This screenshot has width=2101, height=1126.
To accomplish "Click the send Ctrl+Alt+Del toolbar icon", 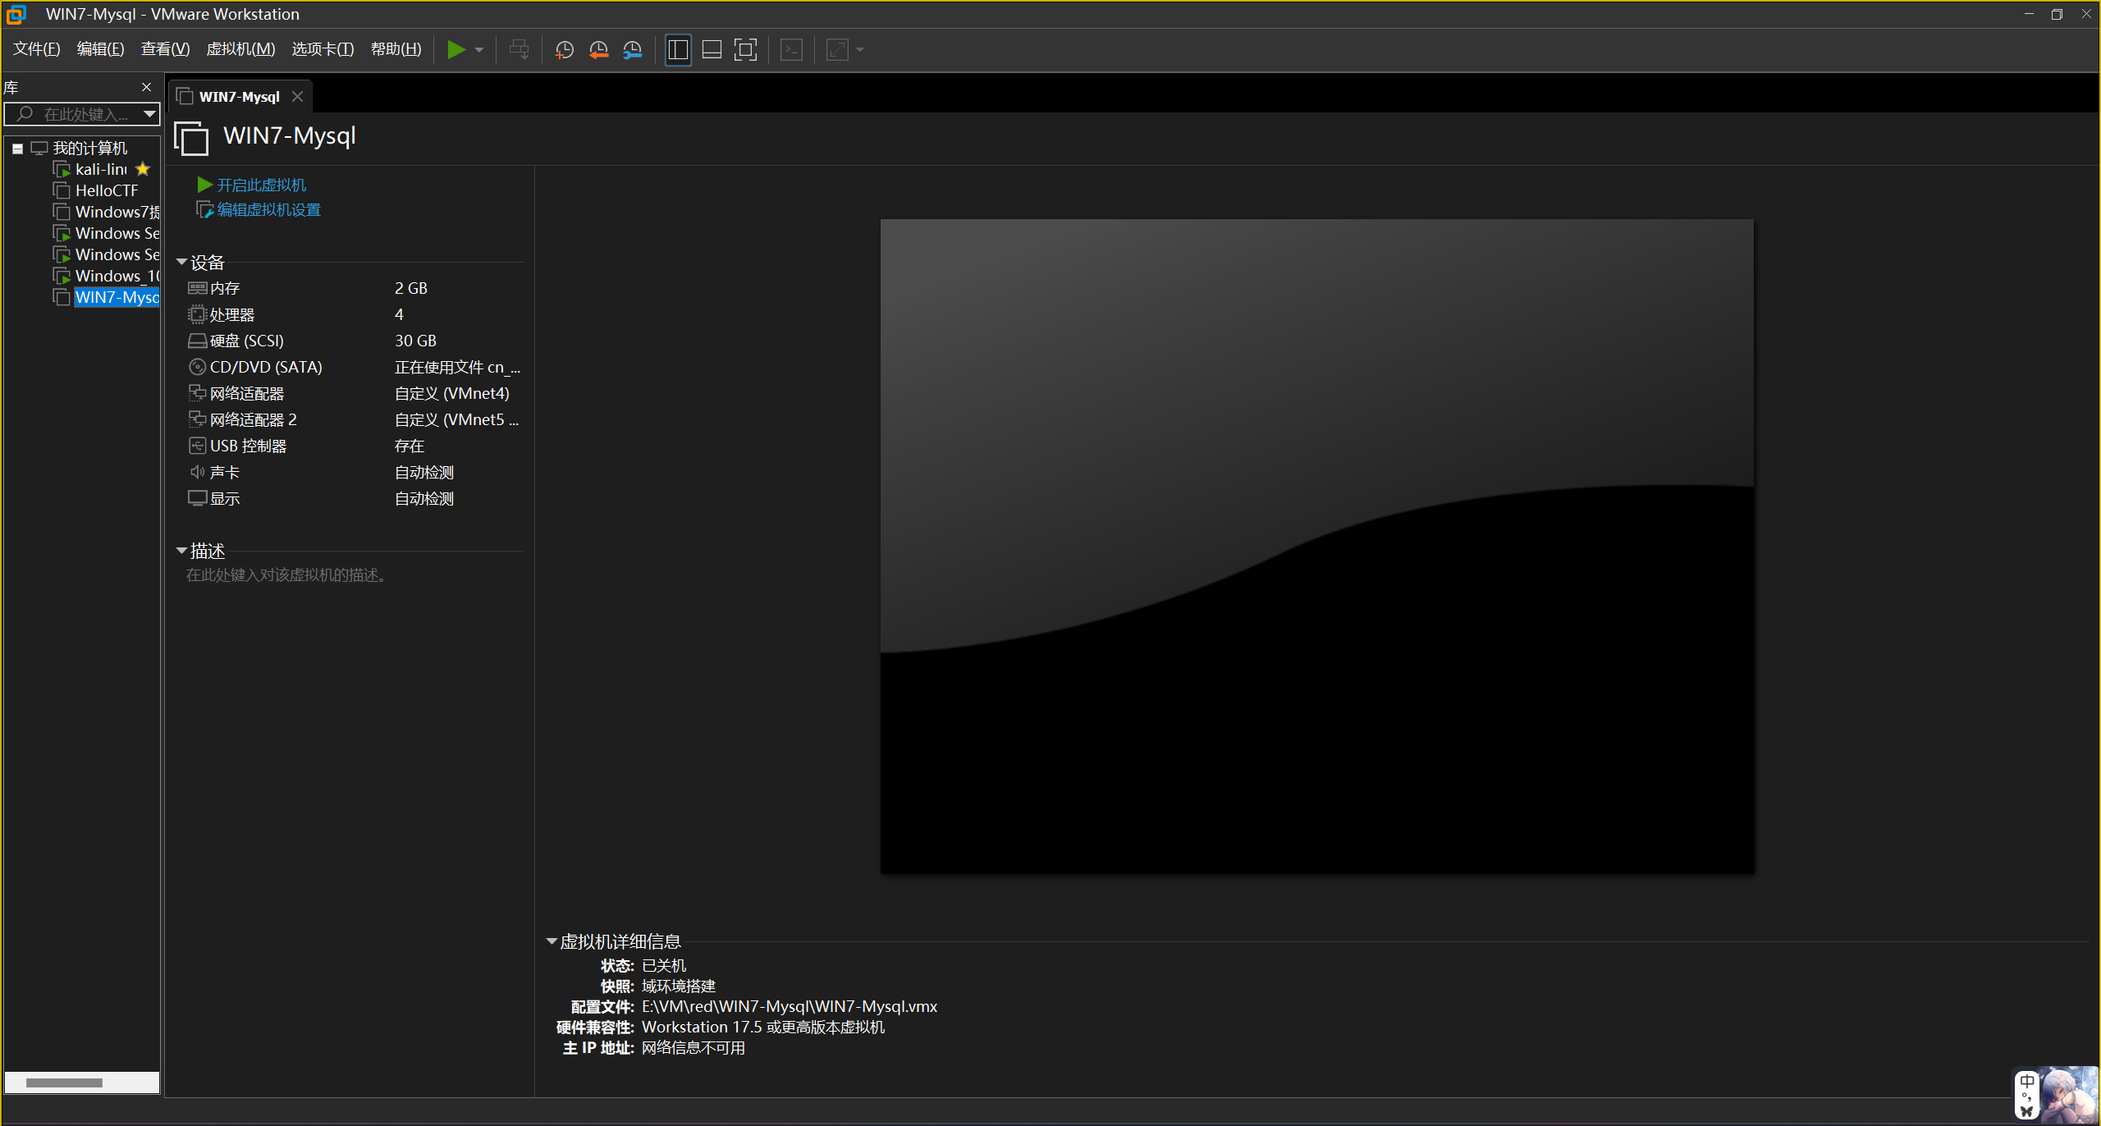I will (x=519, y=50).
